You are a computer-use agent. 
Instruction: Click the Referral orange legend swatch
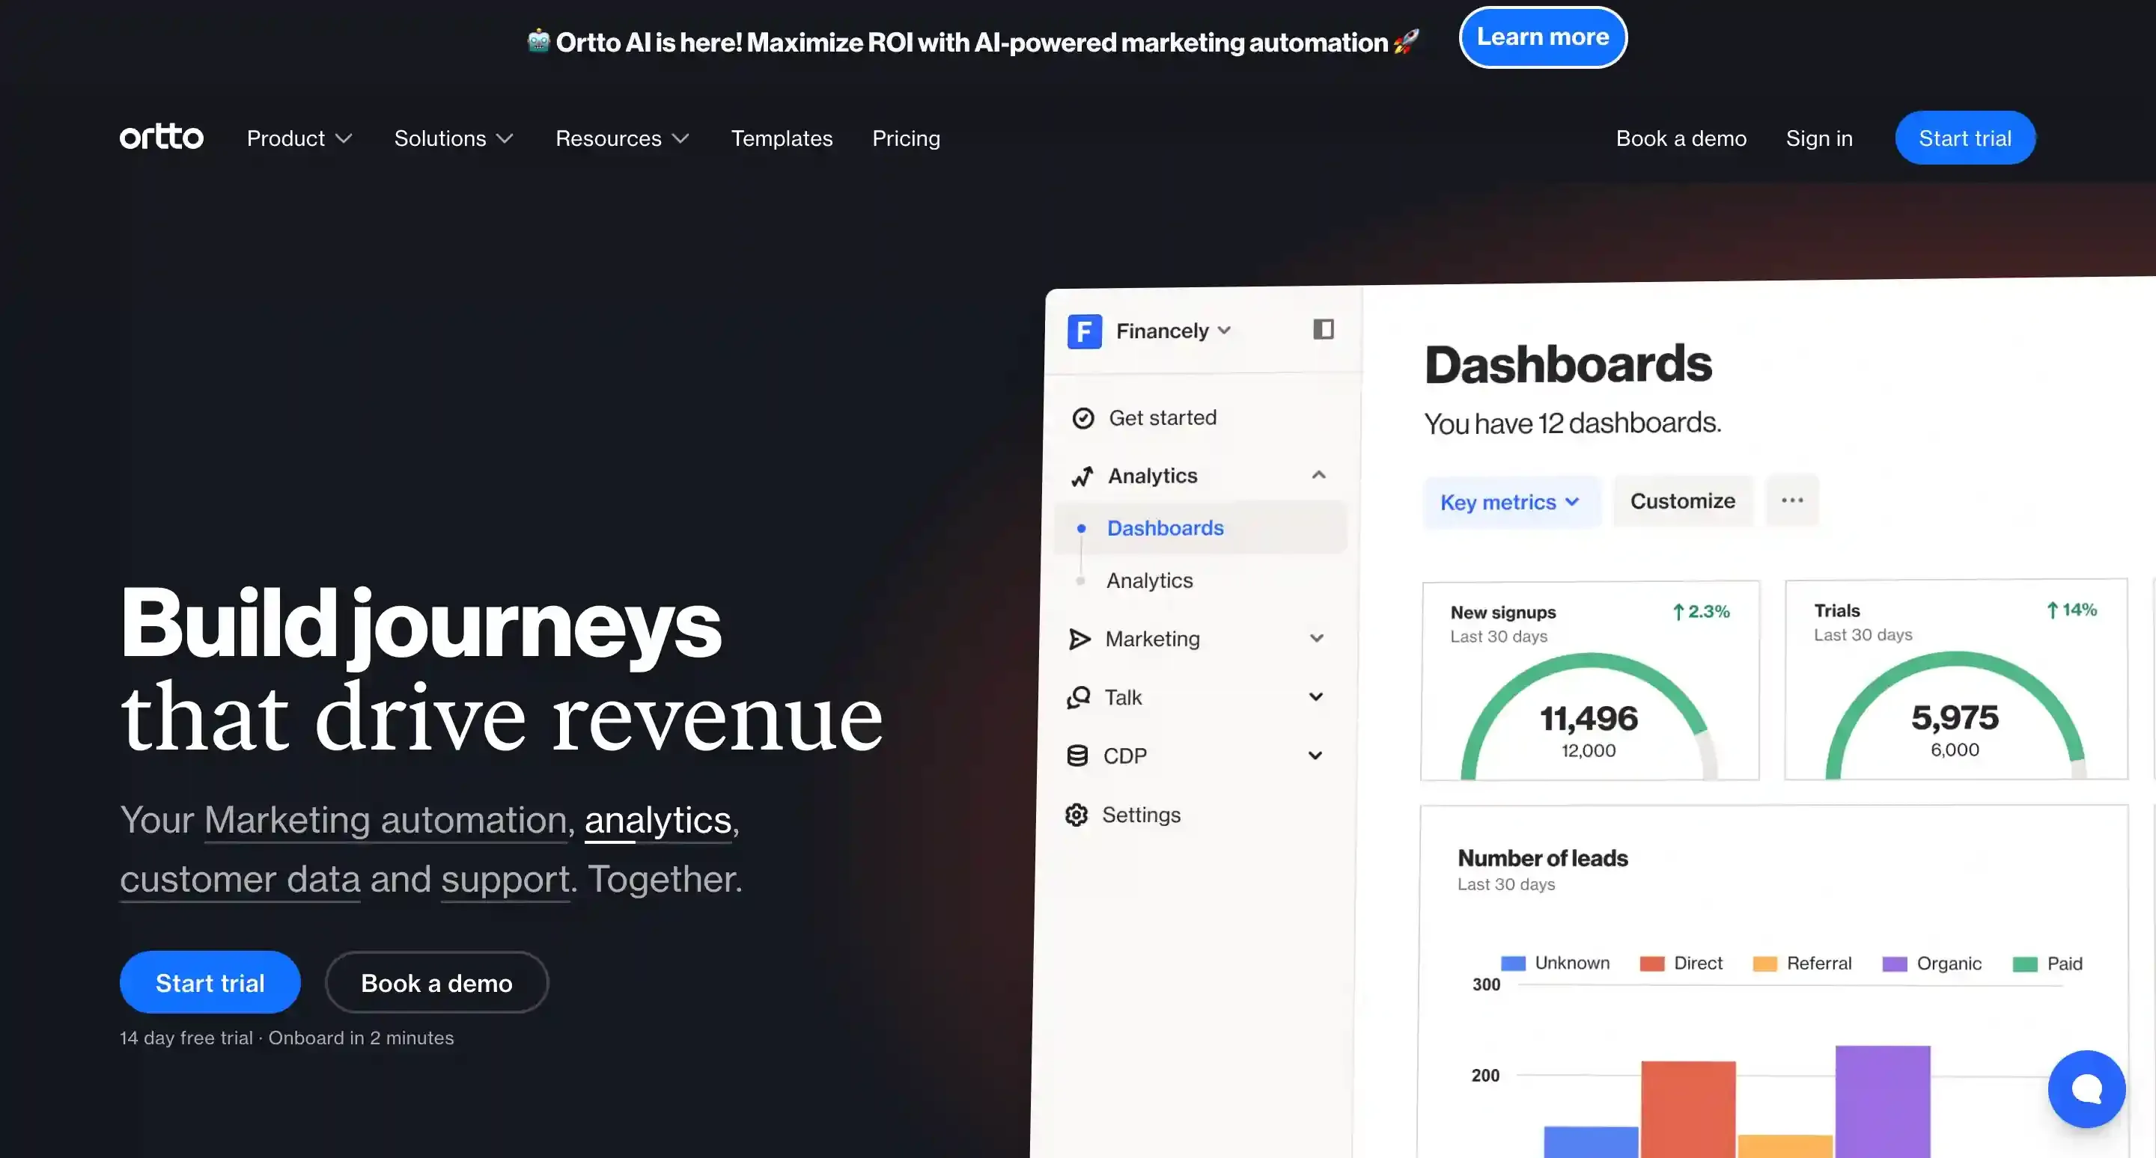(1764, 964)
